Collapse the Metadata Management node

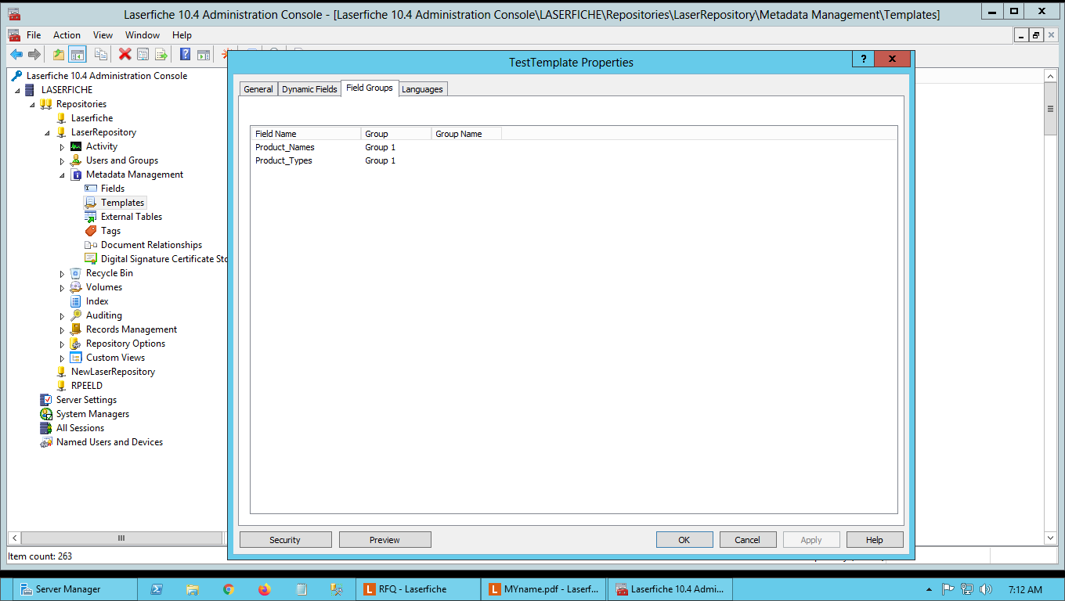62,175
